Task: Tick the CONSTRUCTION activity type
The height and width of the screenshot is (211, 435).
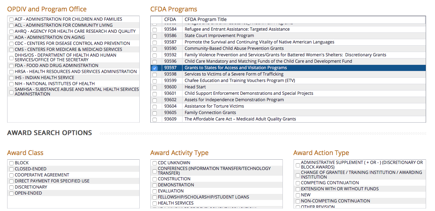Action: tap(155, 179)
